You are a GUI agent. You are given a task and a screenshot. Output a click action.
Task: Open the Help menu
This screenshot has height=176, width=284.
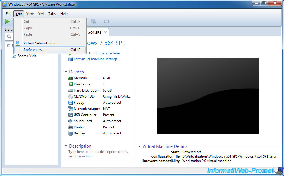point(64,14)
